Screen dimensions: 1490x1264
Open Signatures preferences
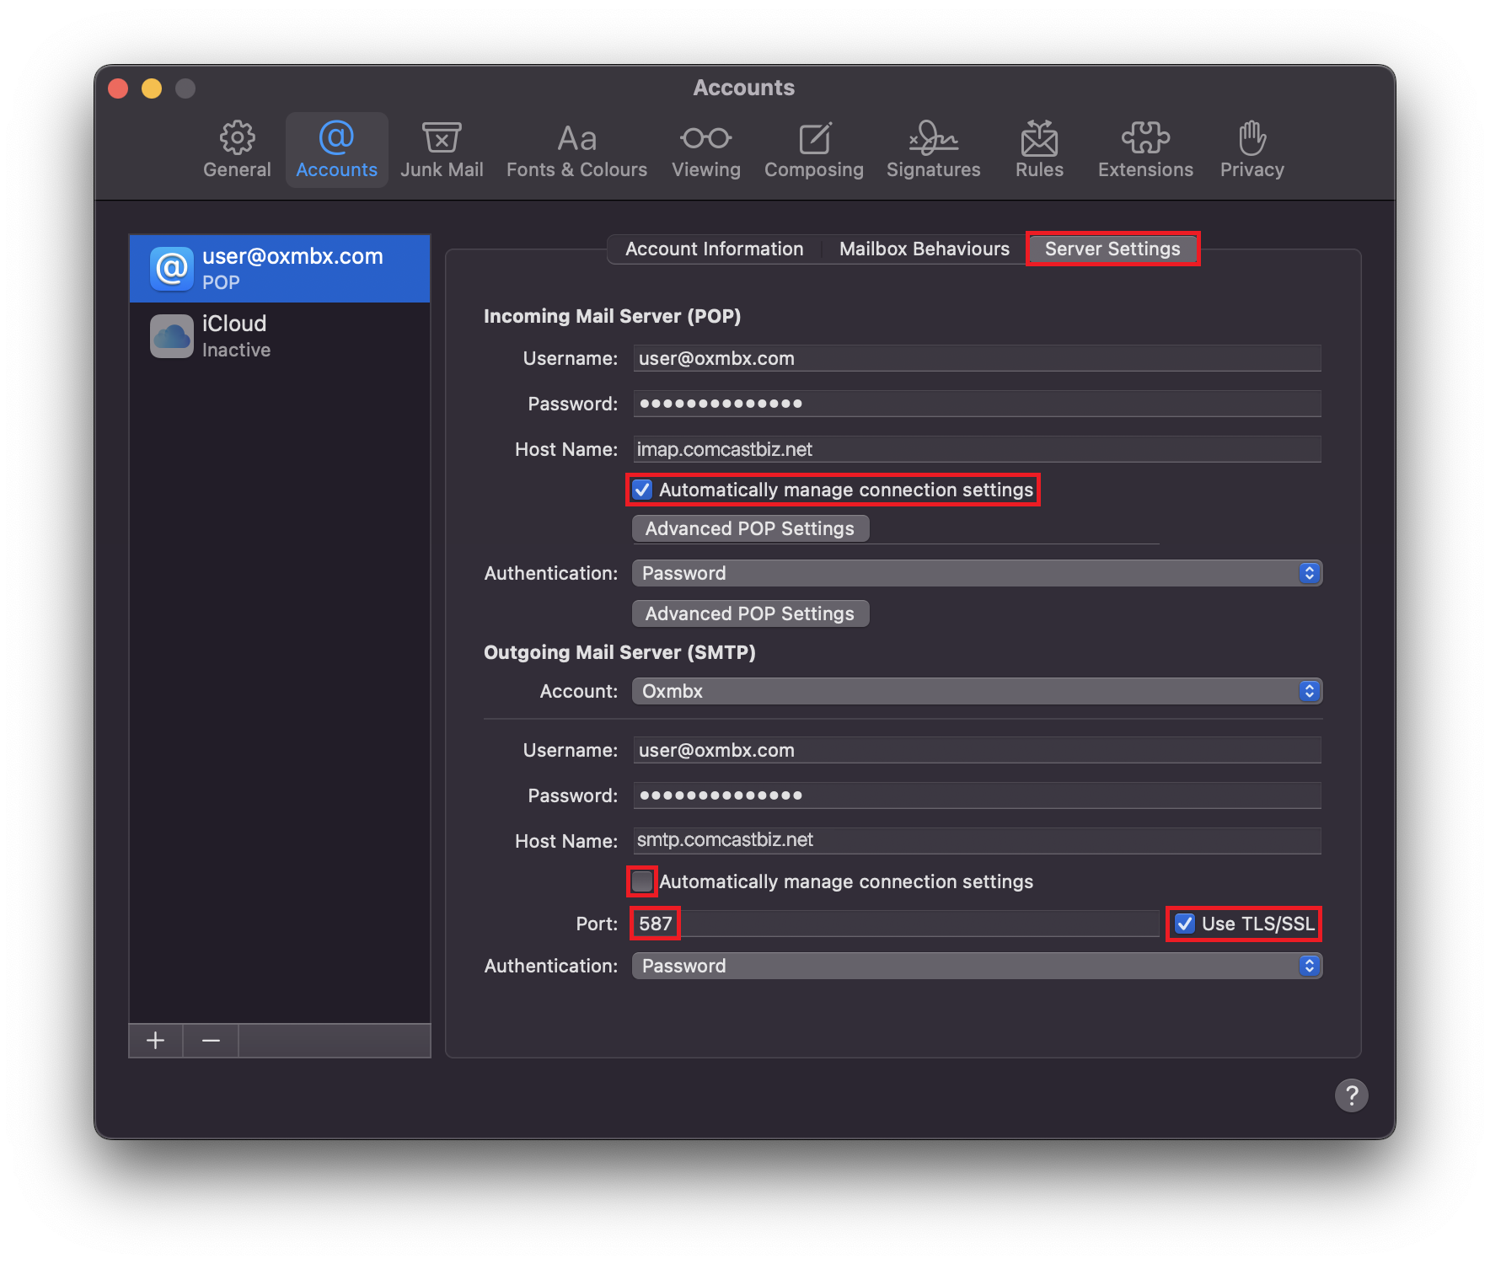(x=933, y=149)
